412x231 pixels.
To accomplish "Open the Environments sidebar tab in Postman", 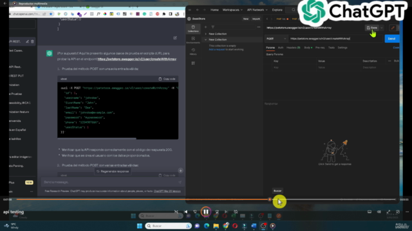I will pyautogui.click(x=193, y=40).
